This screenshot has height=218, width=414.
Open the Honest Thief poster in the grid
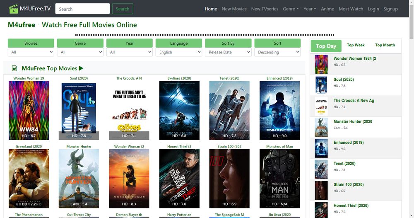click(179, 179)
